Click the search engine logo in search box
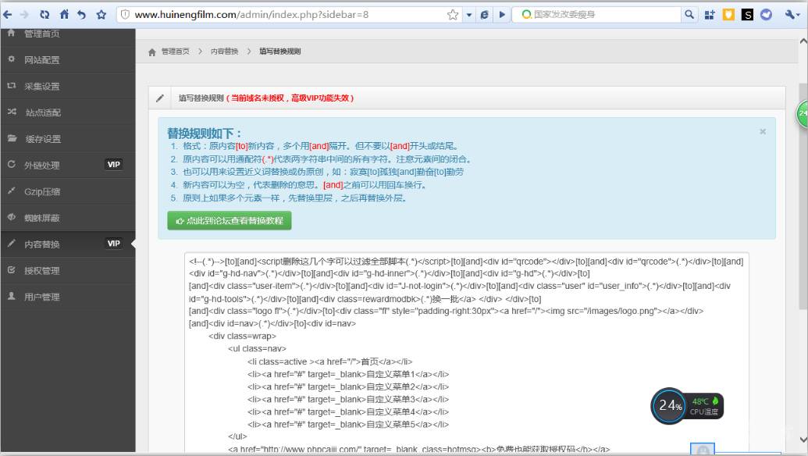 coord(525,14)
